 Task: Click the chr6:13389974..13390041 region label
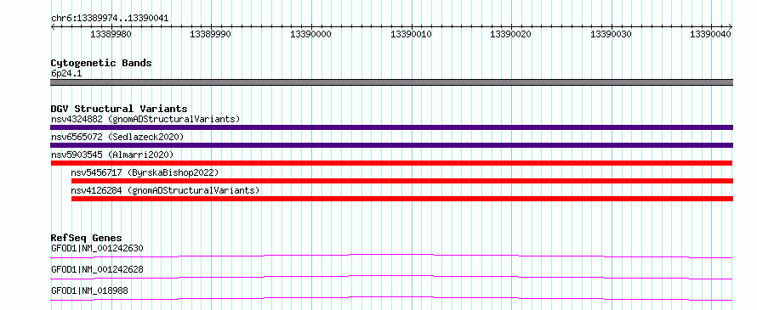tap(110, 19)
